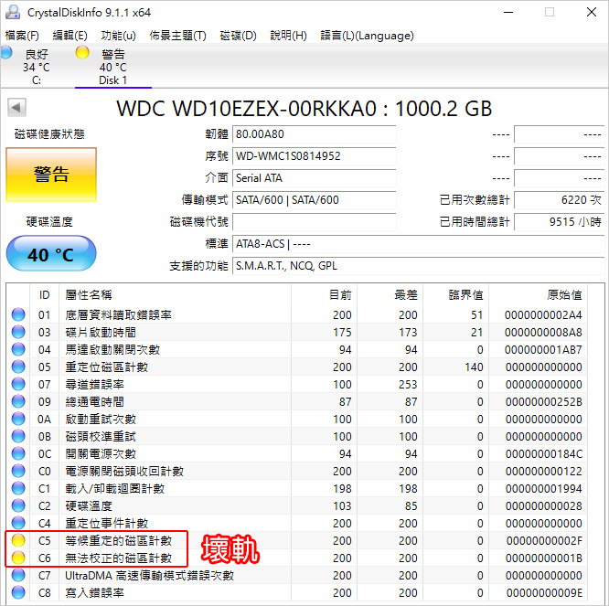Click the CrystalDiskInfo app icon in title bar
The image size is (609, 606).
(13, 12)
